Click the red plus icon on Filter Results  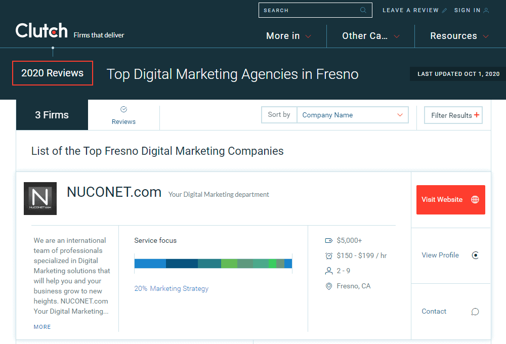point(477,115)
